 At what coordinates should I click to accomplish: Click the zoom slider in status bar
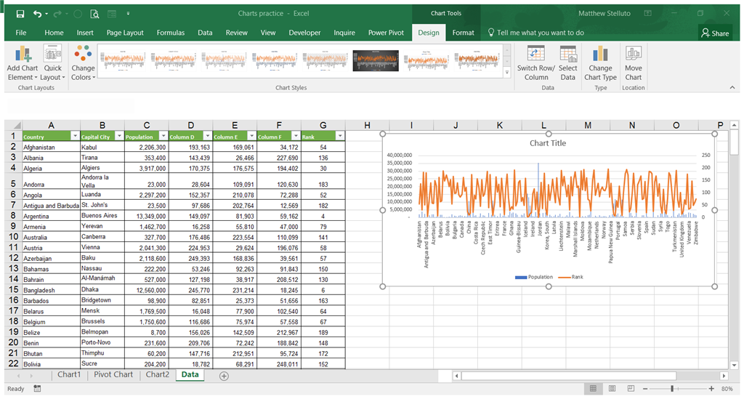(674, 389)
